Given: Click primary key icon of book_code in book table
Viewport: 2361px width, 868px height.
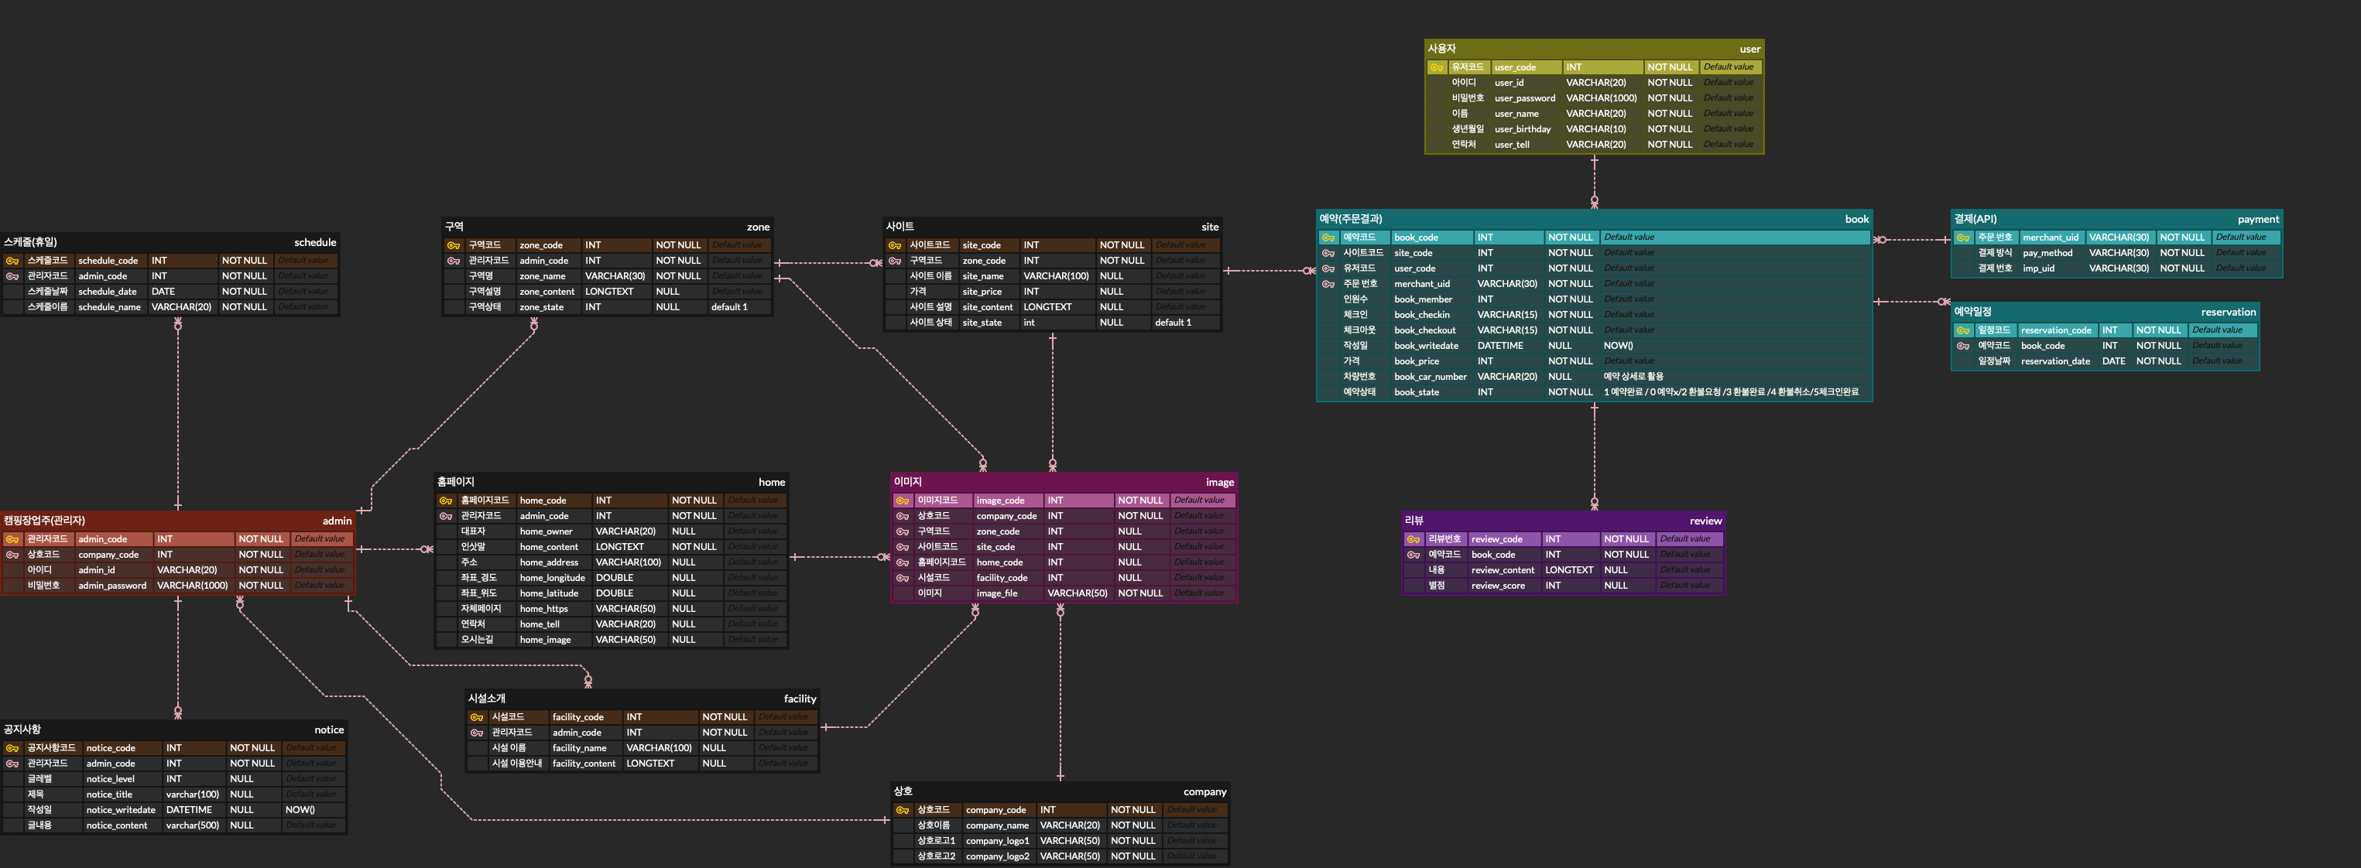Looking at the screenshot, I should tap(1328, 238).
